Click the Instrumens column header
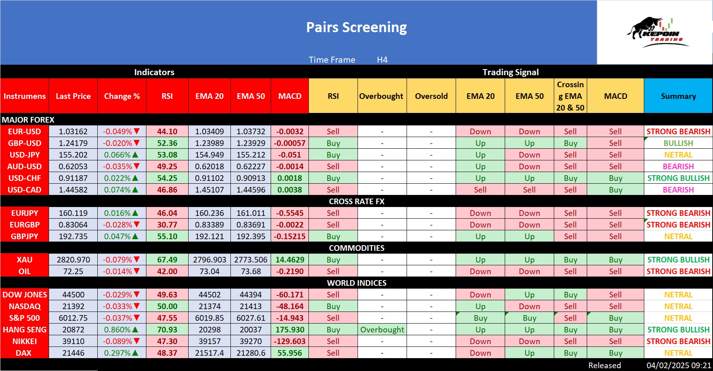The image size is (713, 371). point(25,96)
